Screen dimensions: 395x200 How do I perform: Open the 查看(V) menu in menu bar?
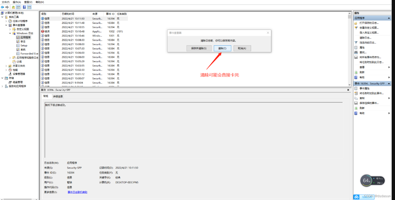[28, 2]
